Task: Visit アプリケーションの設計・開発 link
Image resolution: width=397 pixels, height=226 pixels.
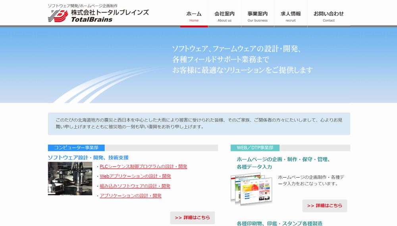Action: click(x=131, y=195)
